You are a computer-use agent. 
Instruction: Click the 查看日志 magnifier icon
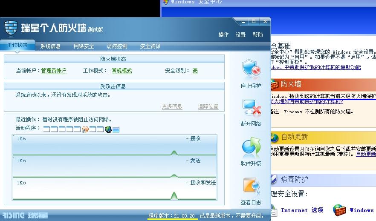252,186
